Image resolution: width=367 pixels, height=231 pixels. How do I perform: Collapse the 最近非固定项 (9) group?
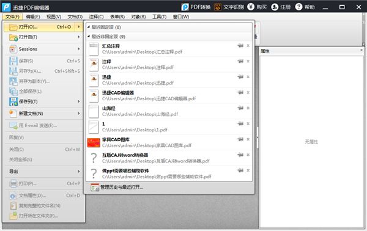[89, 37]
